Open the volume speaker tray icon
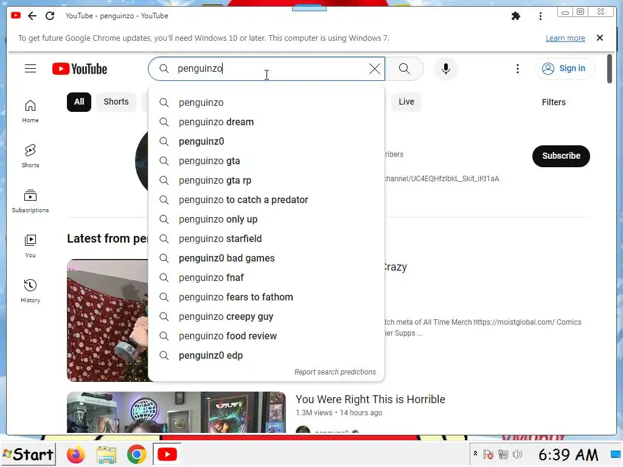Viewport: 623px width, 467px height. 517,454
